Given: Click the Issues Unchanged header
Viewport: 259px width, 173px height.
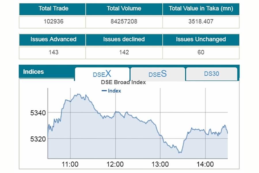Looking at the screenshot, I should (201, 39).
